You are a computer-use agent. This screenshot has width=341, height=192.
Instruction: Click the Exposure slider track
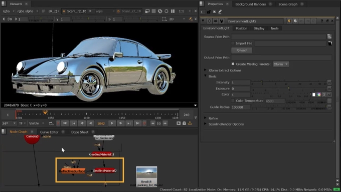(289, 88)
